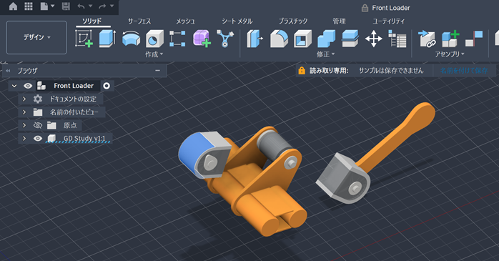Open the アセンブリ panel dropdown
Screen dimensions: 499x261
[450, 54]
